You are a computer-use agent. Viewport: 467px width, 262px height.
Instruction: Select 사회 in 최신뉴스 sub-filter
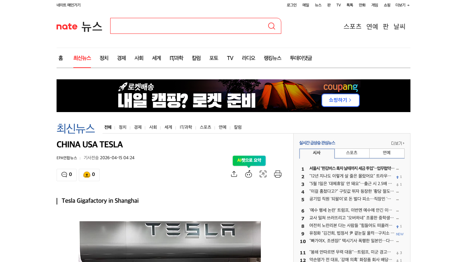[x=153, y=127]
